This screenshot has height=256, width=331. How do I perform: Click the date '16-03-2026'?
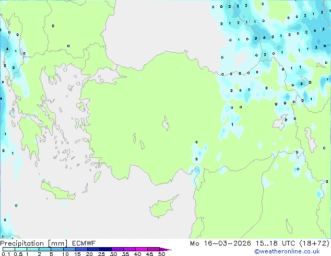[227, 243]
